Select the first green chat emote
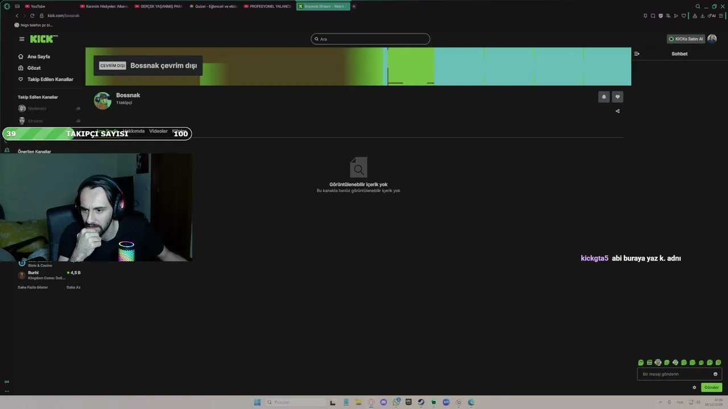 click(x=641, y=362)
